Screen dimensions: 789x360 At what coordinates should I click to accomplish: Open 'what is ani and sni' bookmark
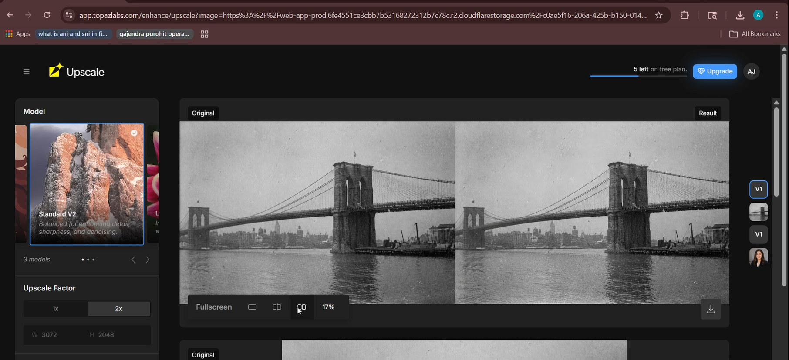[x=73, y=34]
